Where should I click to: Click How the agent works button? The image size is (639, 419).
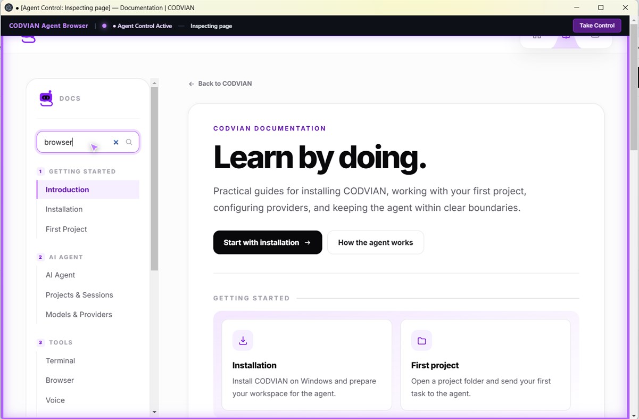(x=376, y=242)
